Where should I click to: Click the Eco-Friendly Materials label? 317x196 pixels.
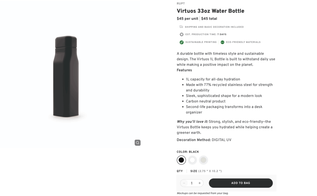(243, 42)
